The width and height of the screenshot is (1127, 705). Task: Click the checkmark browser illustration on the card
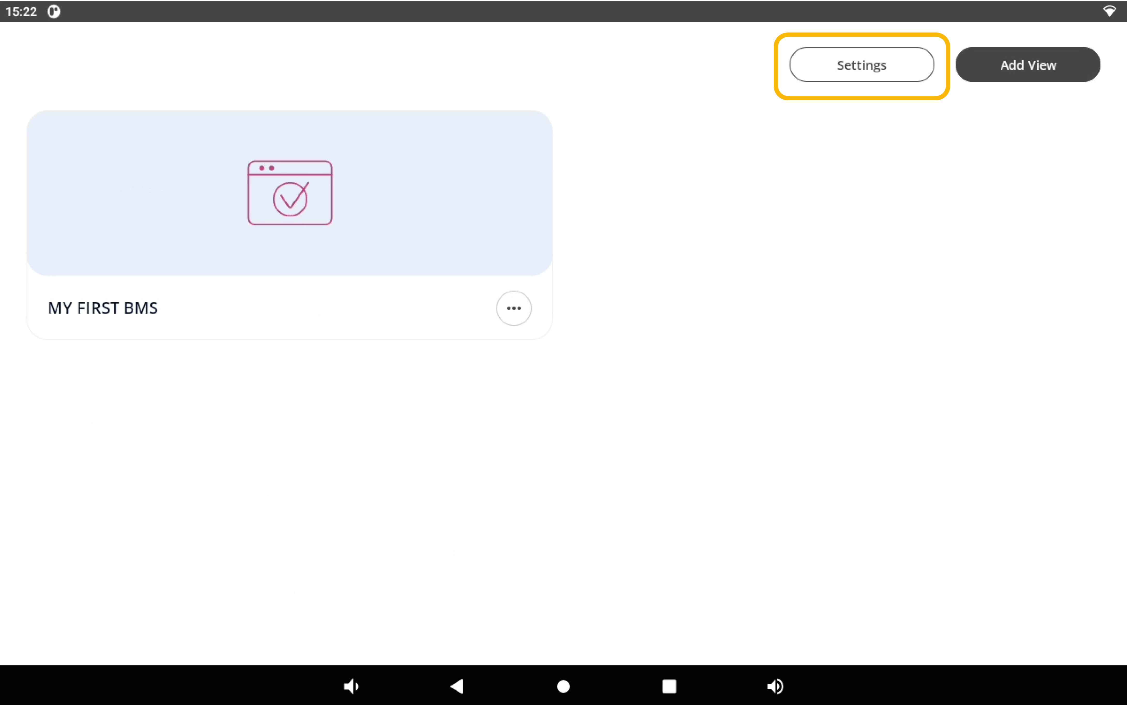[290, 193]
